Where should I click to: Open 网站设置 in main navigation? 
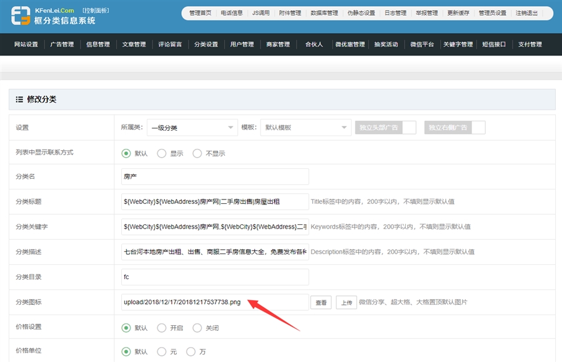click(26, 45)
